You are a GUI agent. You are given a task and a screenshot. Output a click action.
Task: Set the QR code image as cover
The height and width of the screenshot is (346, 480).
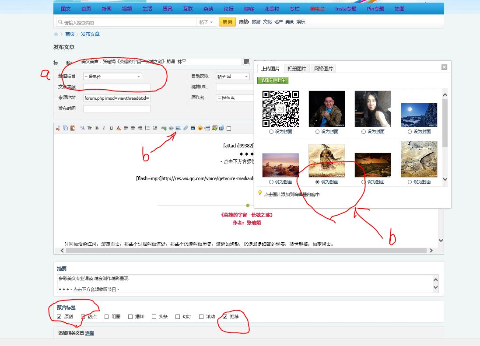click(271, 132)
